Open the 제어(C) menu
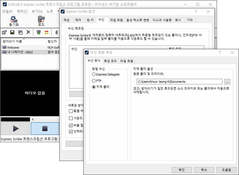 [22, 12]
